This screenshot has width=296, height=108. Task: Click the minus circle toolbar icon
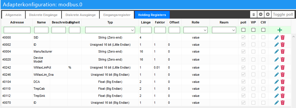[260, 15]
